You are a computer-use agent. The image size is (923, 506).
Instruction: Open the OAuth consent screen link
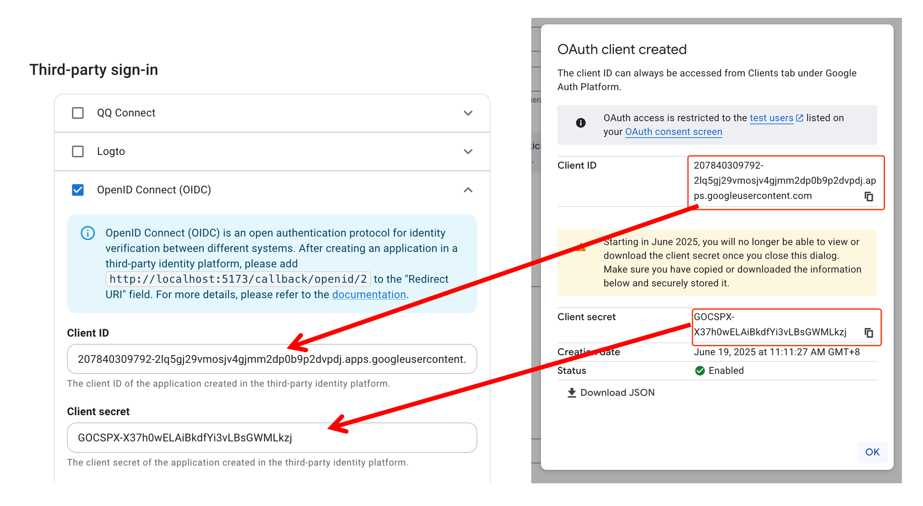tap(673, 131)
